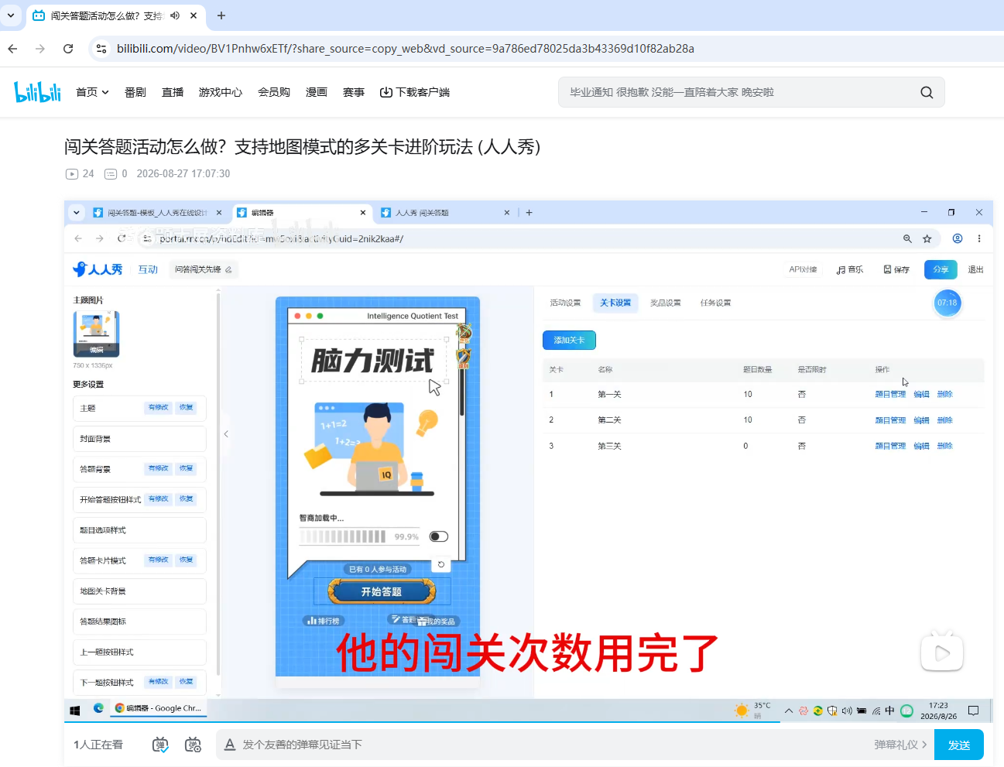Play the video using the TV-shaped play icon

[942, 652]
